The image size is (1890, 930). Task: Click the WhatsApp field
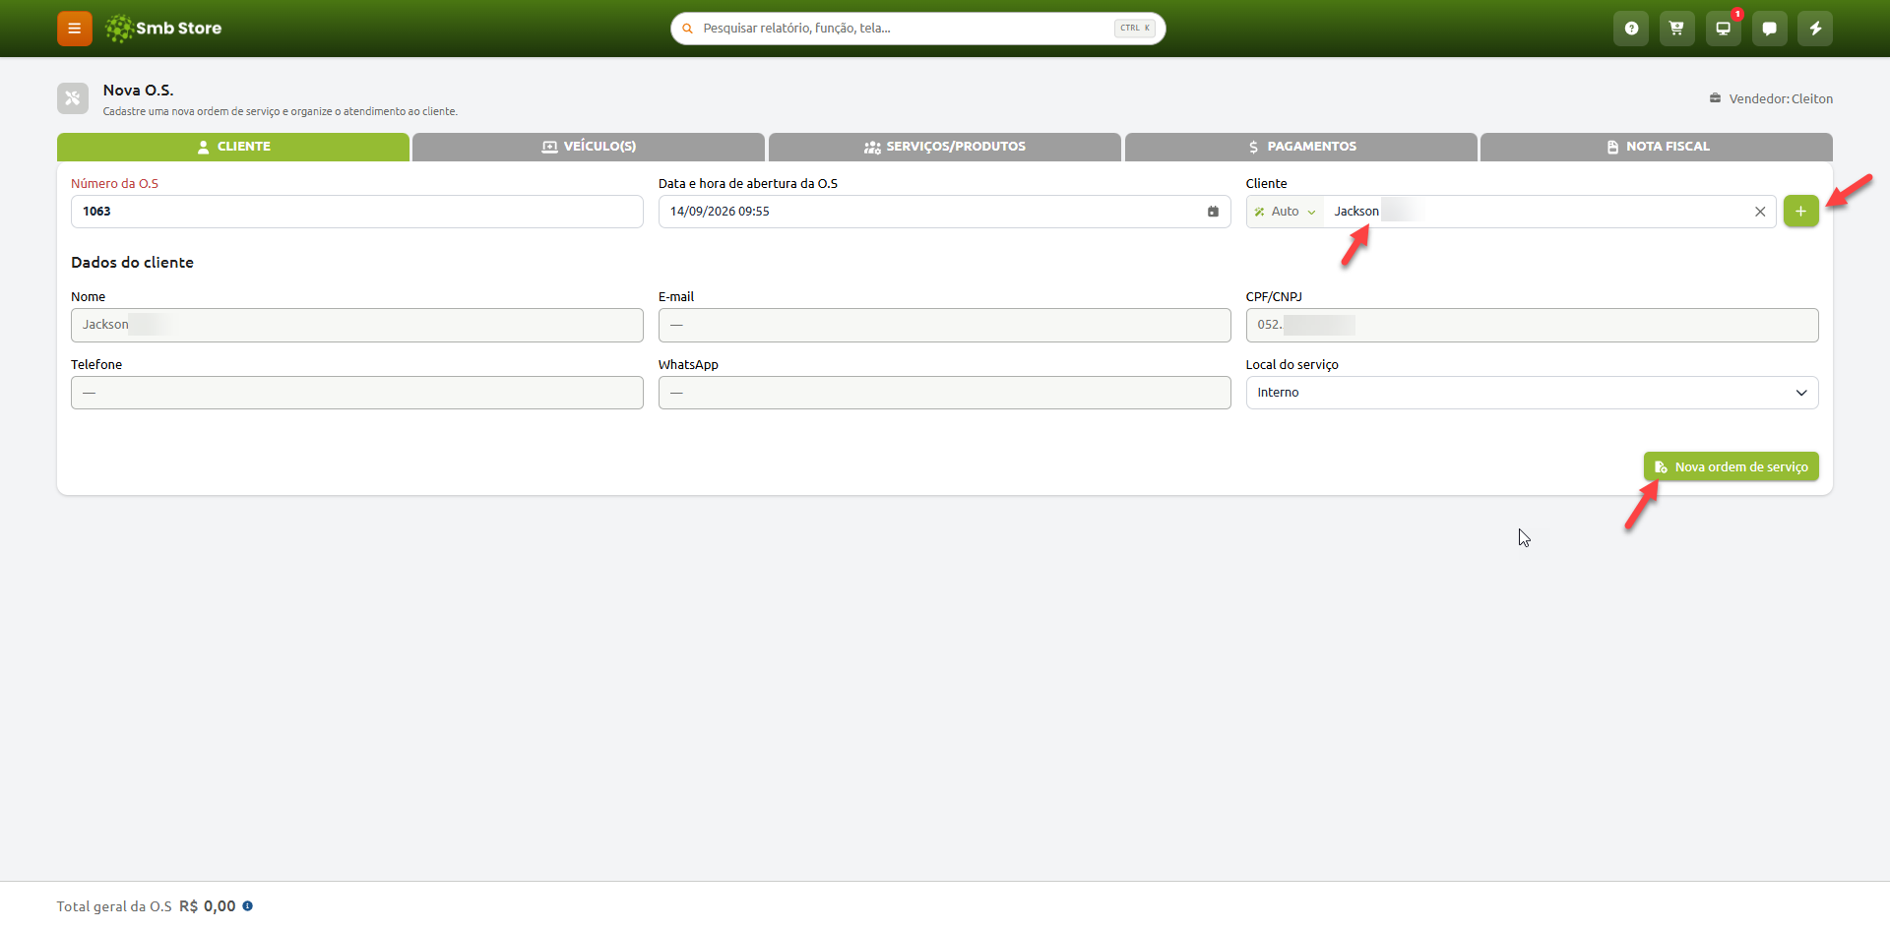tap(944, 393)
